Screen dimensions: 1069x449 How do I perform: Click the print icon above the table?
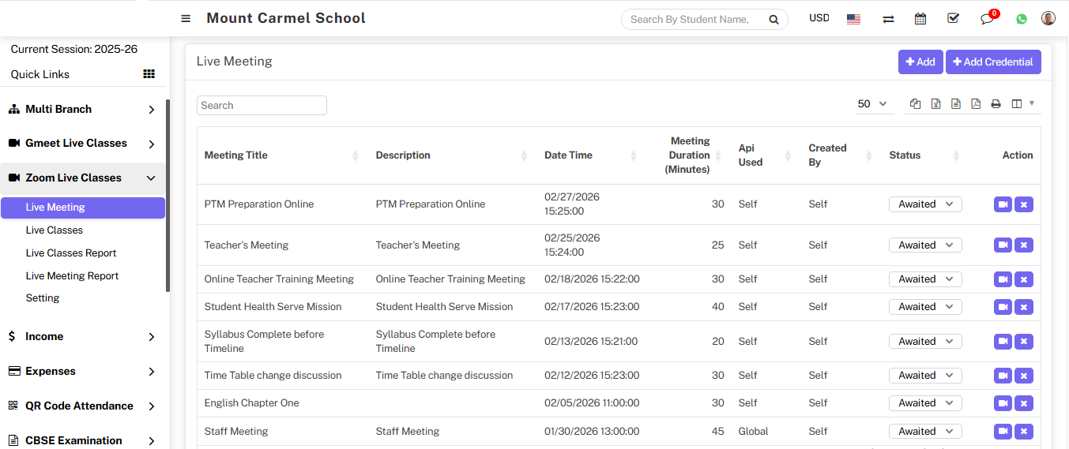tap(996, 104)
